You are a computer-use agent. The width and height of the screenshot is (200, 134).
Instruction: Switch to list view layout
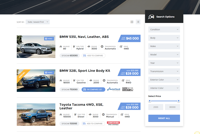click(x=138, y=22)
